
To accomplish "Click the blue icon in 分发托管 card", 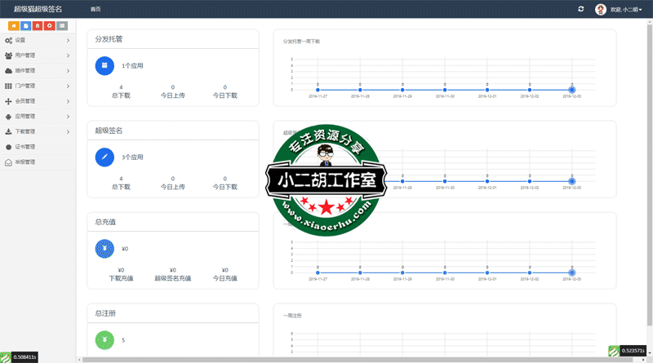I will (x=104, y=65).
